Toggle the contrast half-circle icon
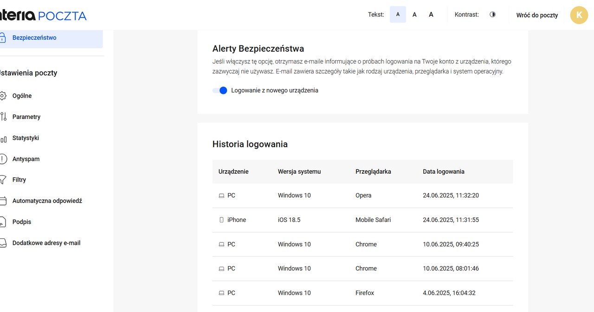This screenshot has width=594, height=312. pos(492,14)
